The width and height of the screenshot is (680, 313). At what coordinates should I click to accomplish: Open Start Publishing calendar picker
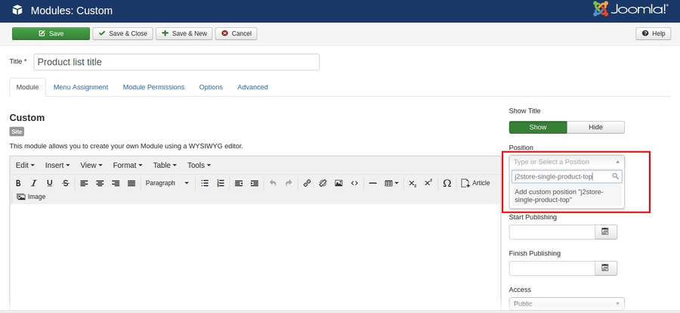click(x=605, y=232)
